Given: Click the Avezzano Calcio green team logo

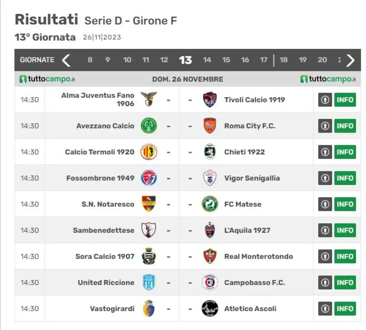Looking at the screenshot, I should pos(149,126).
